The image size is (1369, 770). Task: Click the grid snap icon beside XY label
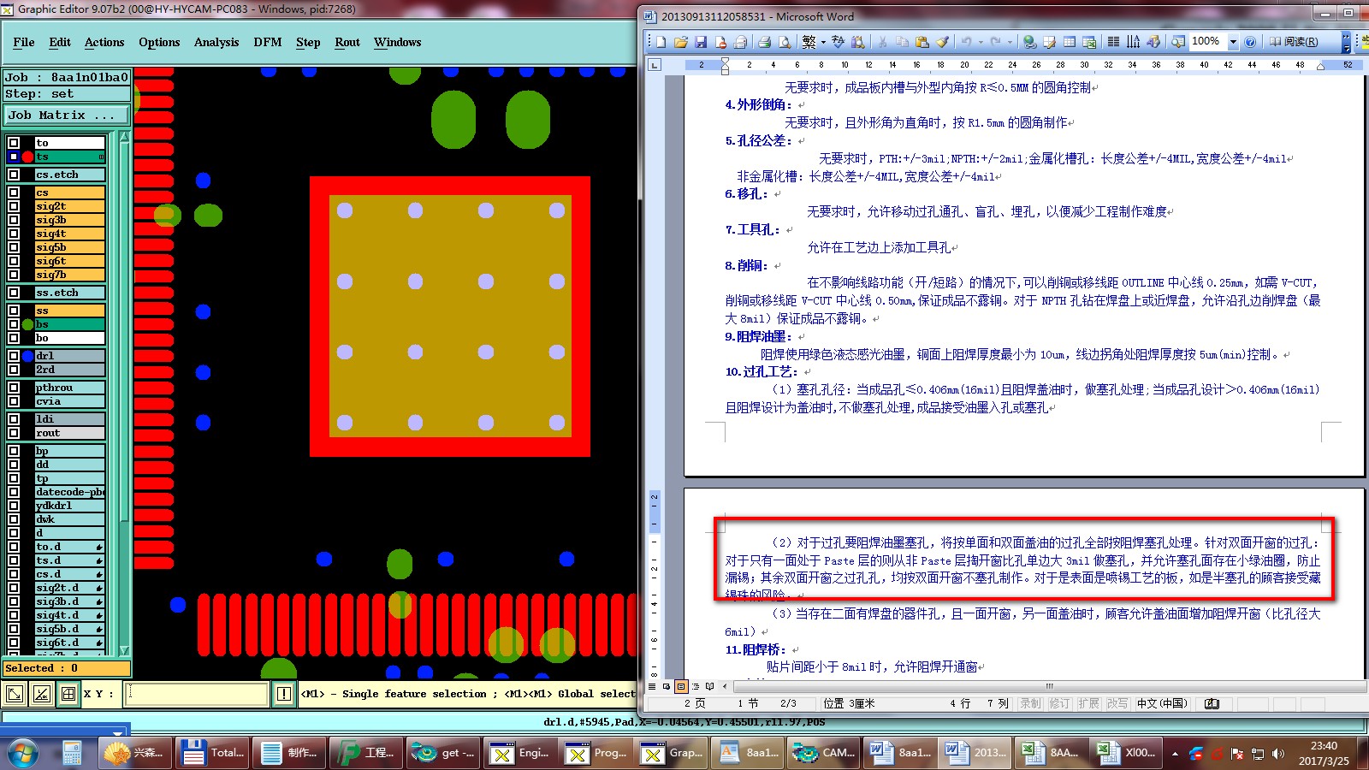[x=68, y=694]
